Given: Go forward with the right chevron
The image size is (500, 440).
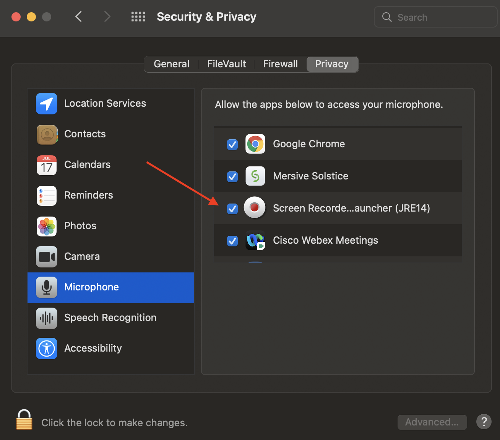Looking at the screenshot, I should pyautogui.click(x=107, y=16).
